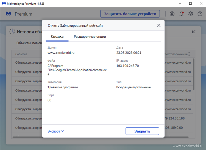Click the horizontal scrollbar of the history list
206x150 pixels.
point(101,137)
